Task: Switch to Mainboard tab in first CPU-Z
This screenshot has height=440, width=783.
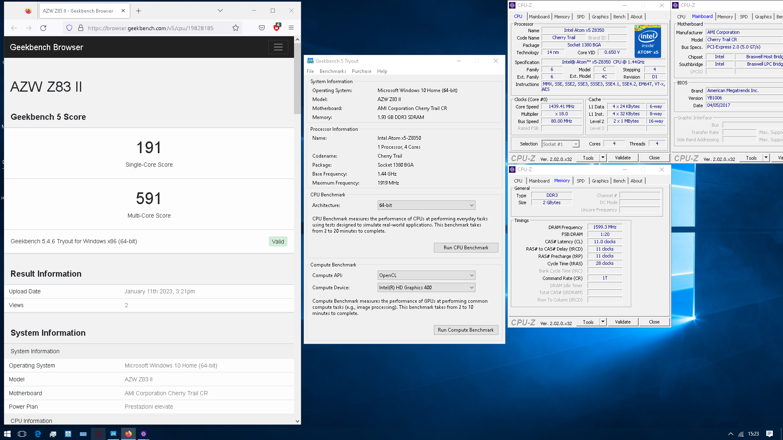Action: coord(539,17)
